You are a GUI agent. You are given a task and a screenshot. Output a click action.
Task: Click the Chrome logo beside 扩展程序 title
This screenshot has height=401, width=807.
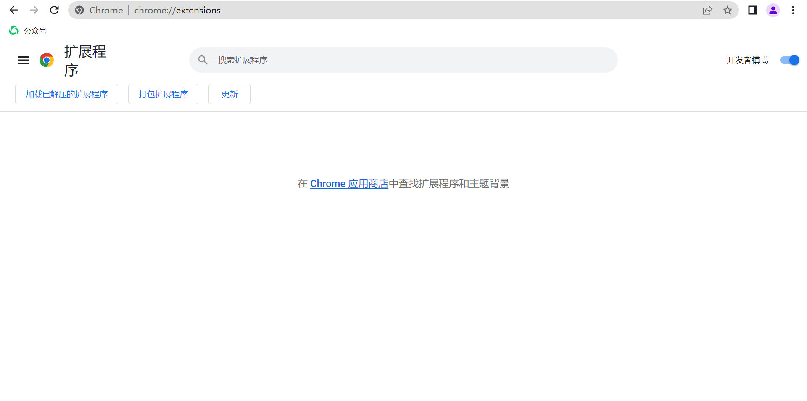(47, 60)
